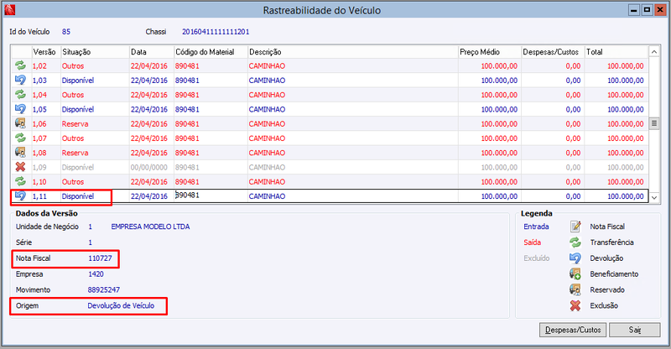
Task: Click the grid scroll down arrow
Action: click(x=654, y=197)
